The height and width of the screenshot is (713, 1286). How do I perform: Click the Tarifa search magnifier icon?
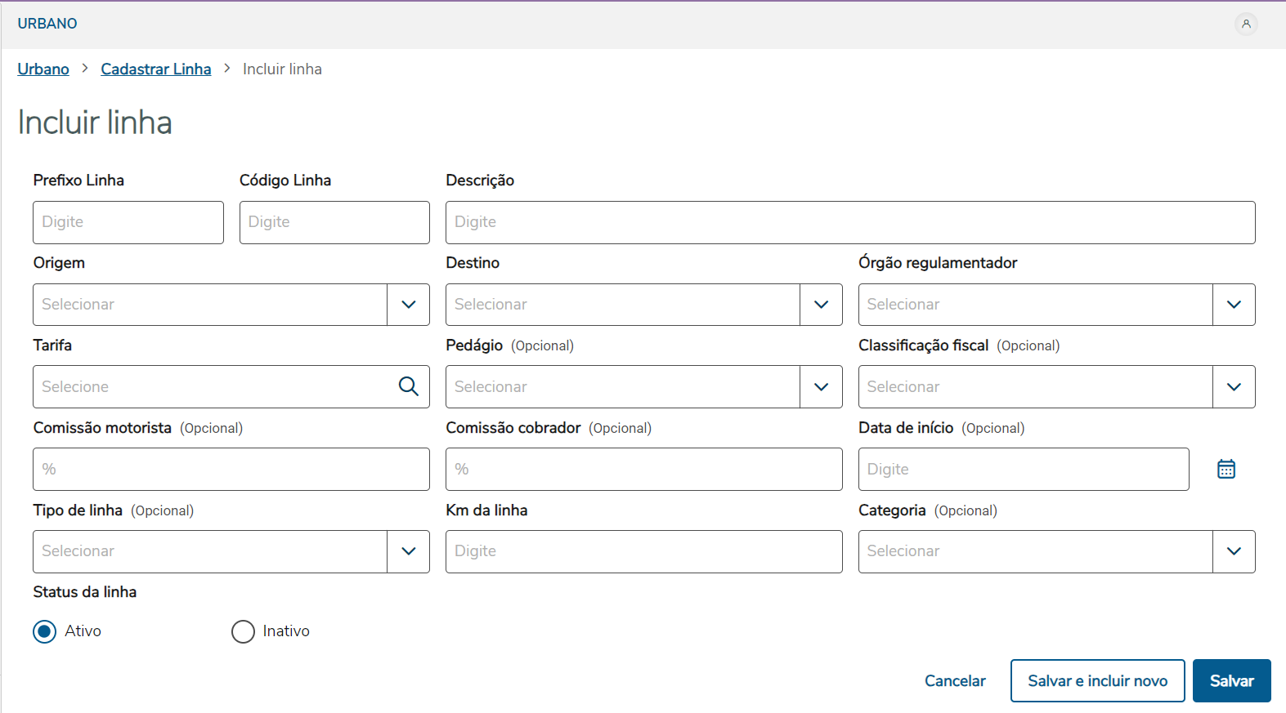pyautogui.click(x=408, y=386)
